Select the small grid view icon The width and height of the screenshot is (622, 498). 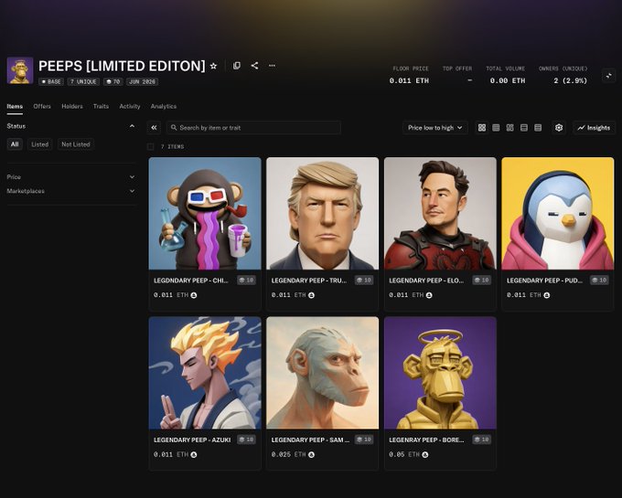(496, 128)
